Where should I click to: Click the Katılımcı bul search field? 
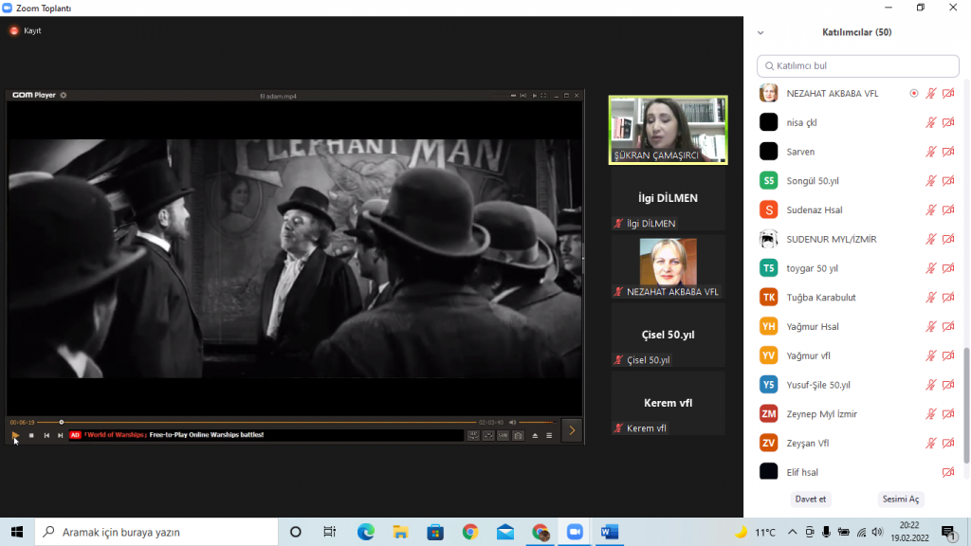[856, 65]
